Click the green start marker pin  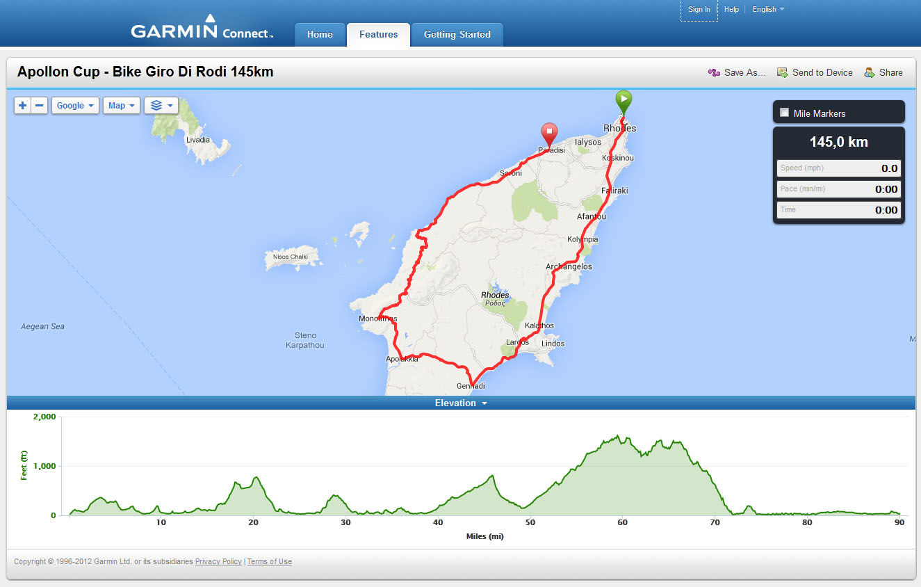(623, 100)
